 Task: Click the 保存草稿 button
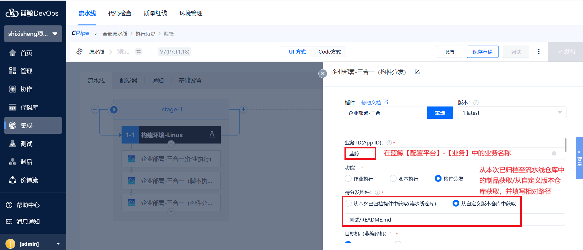[x=482, y=52]
